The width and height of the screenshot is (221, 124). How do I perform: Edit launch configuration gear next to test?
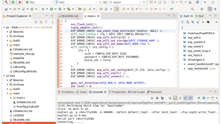click(100, 2)
